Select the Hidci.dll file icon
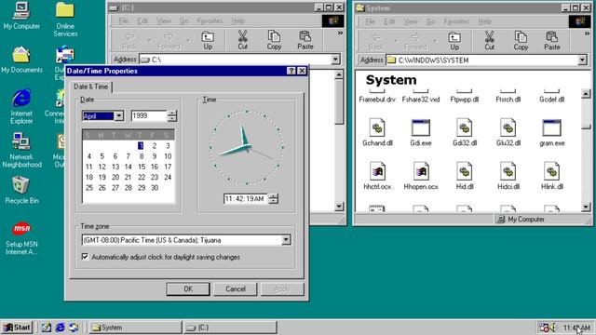Image resolution: width=596 pixels, height=335 pixels. [x=508, y=176]
